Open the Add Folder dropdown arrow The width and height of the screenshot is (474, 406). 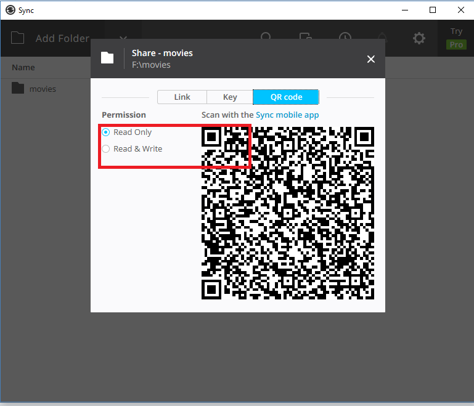click(x=123, y=38)
